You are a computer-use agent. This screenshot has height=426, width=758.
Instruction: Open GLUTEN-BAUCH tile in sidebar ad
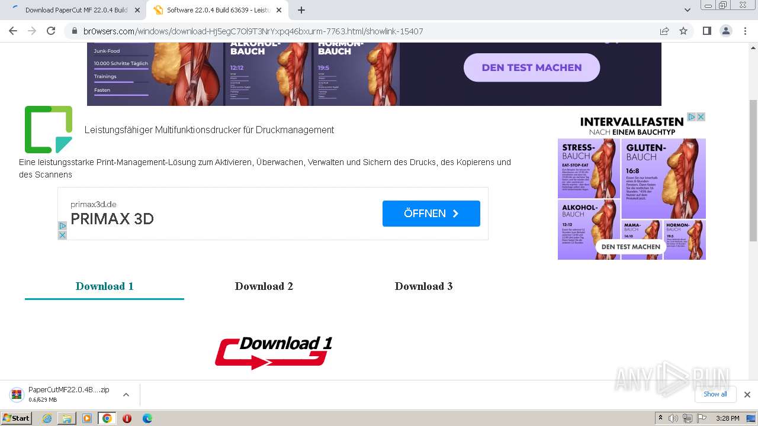coord(664,179)
